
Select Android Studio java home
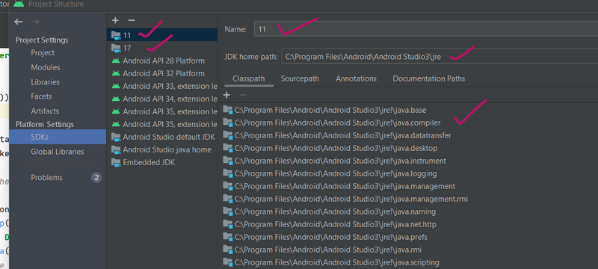(x=162, y=149)
